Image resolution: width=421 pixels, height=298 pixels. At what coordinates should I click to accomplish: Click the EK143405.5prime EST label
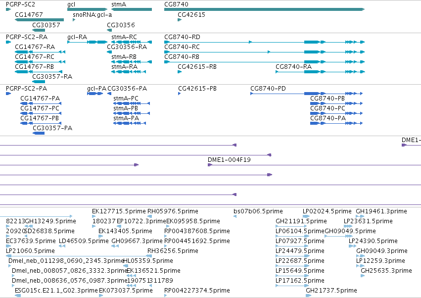(x=125, y=231)
